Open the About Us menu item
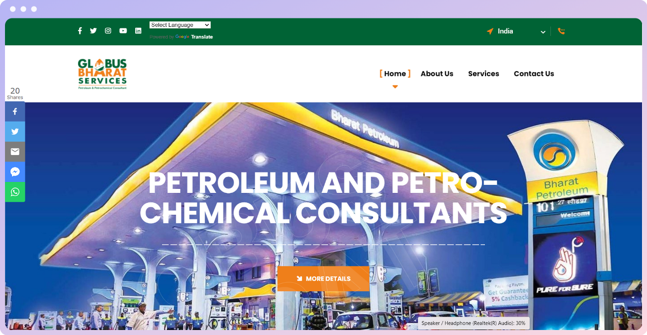 [x=437, y=74]
